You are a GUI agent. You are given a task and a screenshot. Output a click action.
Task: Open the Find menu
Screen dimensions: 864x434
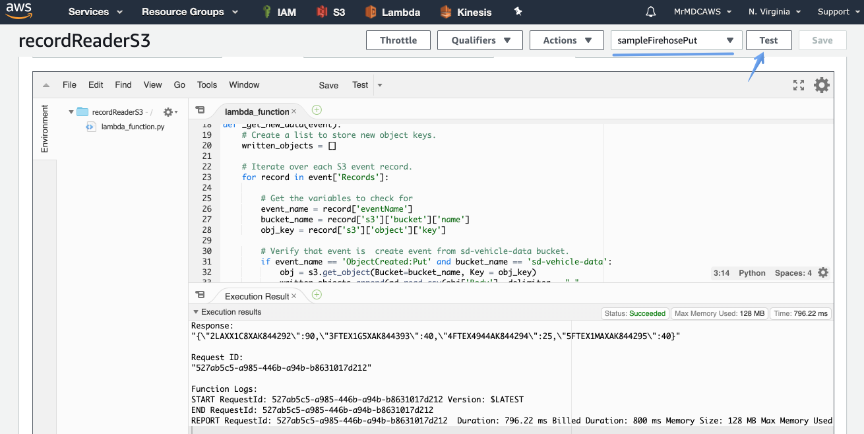[x=123, y=85]
